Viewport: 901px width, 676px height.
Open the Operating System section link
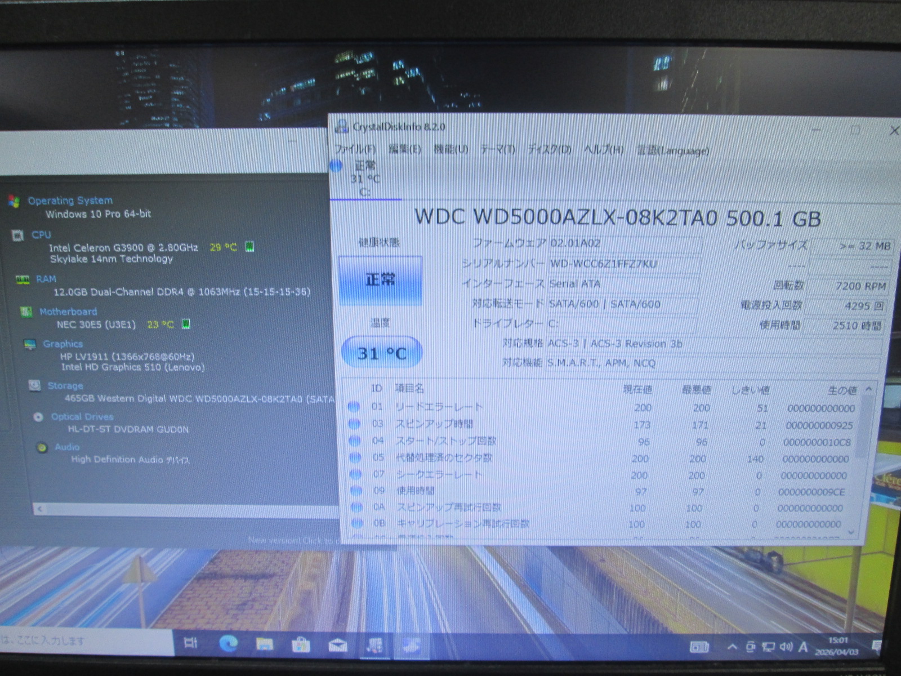pos(70,201)
